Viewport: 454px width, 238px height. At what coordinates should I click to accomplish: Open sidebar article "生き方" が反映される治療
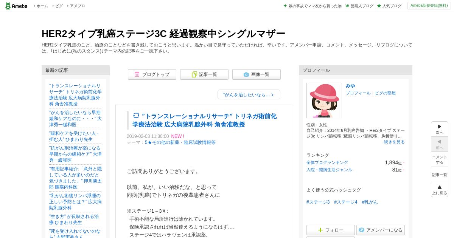pos(74,219)
